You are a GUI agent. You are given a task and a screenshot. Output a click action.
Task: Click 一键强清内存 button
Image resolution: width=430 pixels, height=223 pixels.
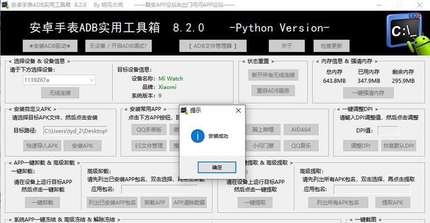[368, 93]
